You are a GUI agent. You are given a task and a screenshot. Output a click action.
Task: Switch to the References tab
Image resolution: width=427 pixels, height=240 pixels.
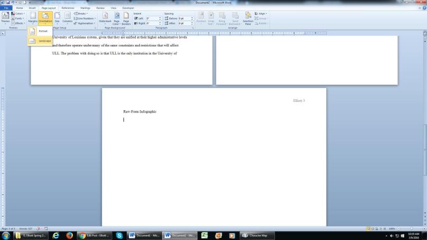pyautogui.click(x=68, y=8)
